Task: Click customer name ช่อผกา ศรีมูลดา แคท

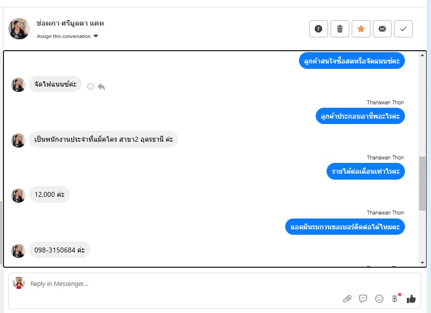Action: (x=70, y=23)
